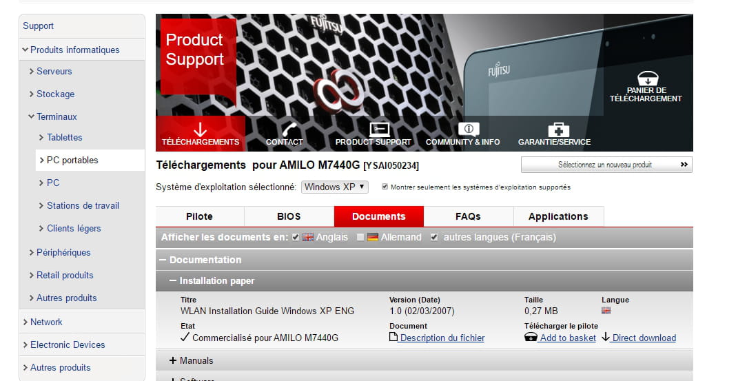The width and height of the screenshot is (747, 381).
Task: Open the Description du fichier link
Action: click(x=442, y=338)
